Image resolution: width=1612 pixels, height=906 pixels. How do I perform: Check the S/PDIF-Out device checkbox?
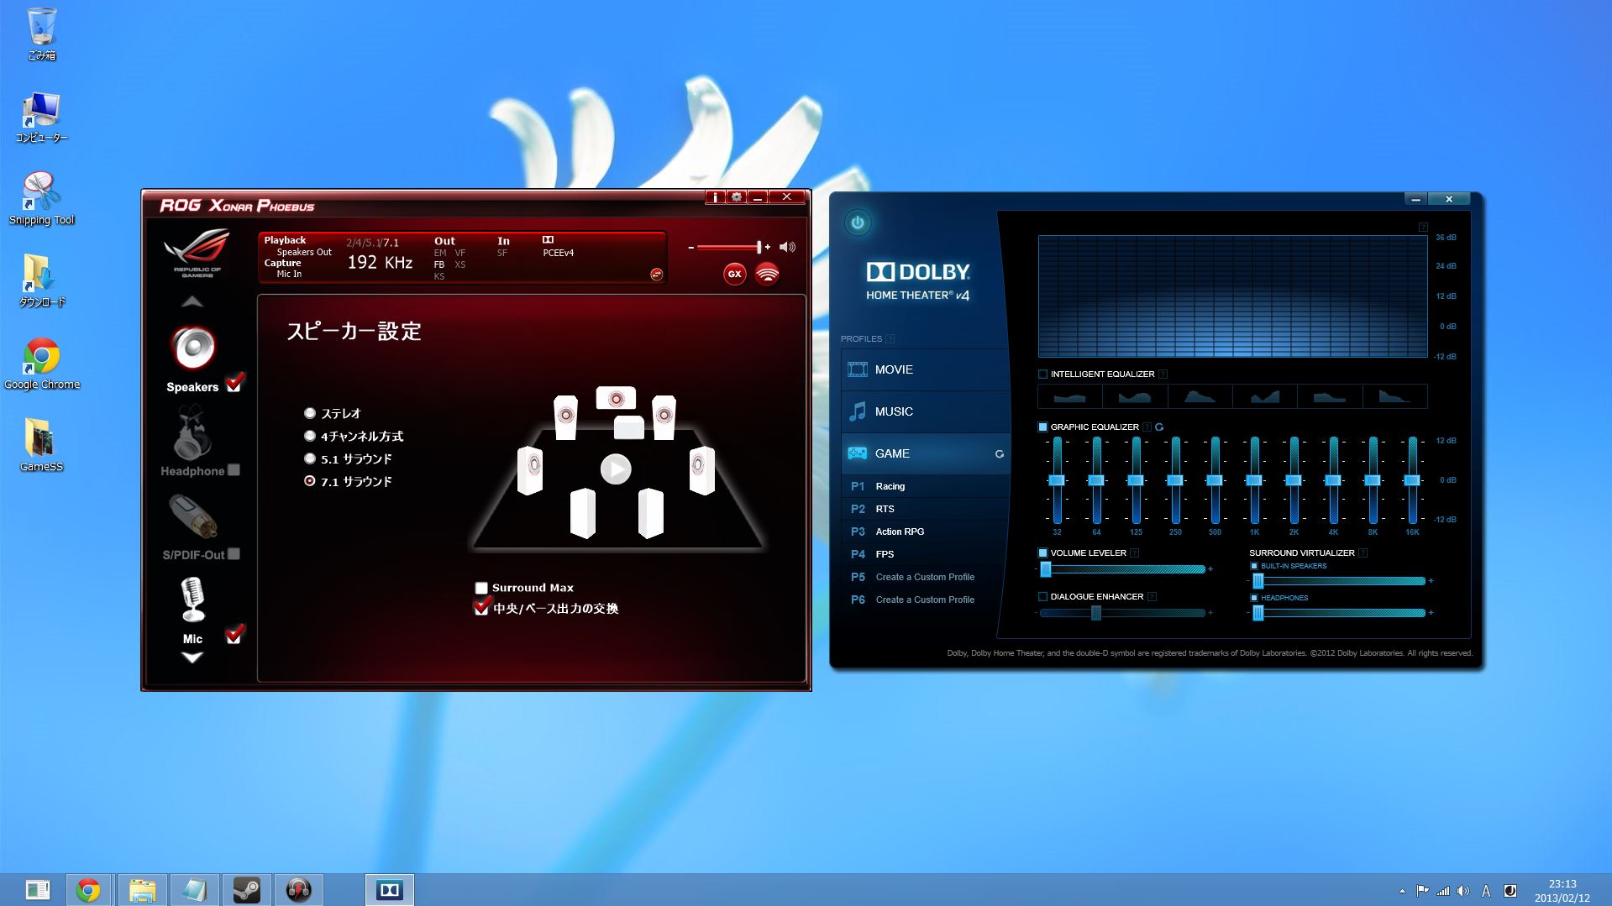(234, 553)
